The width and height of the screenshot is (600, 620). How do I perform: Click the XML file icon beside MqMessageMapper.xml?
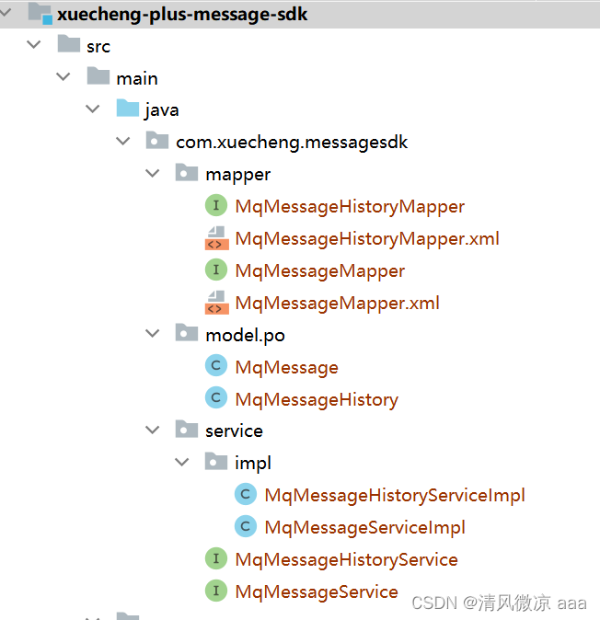[217, 303]
